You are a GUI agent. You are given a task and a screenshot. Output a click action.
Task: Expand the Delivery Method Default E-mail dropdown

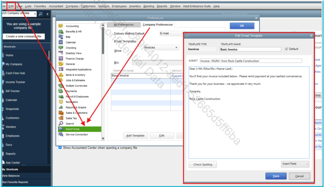pos(172,33)
